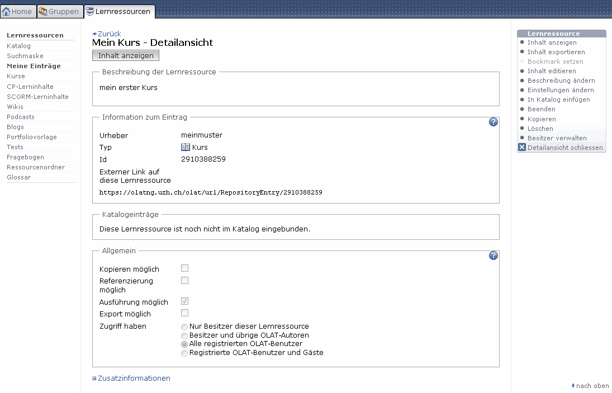The image size is (612, 393).
Task: Click the Kurs type book icon
Action: coord(186,148)
